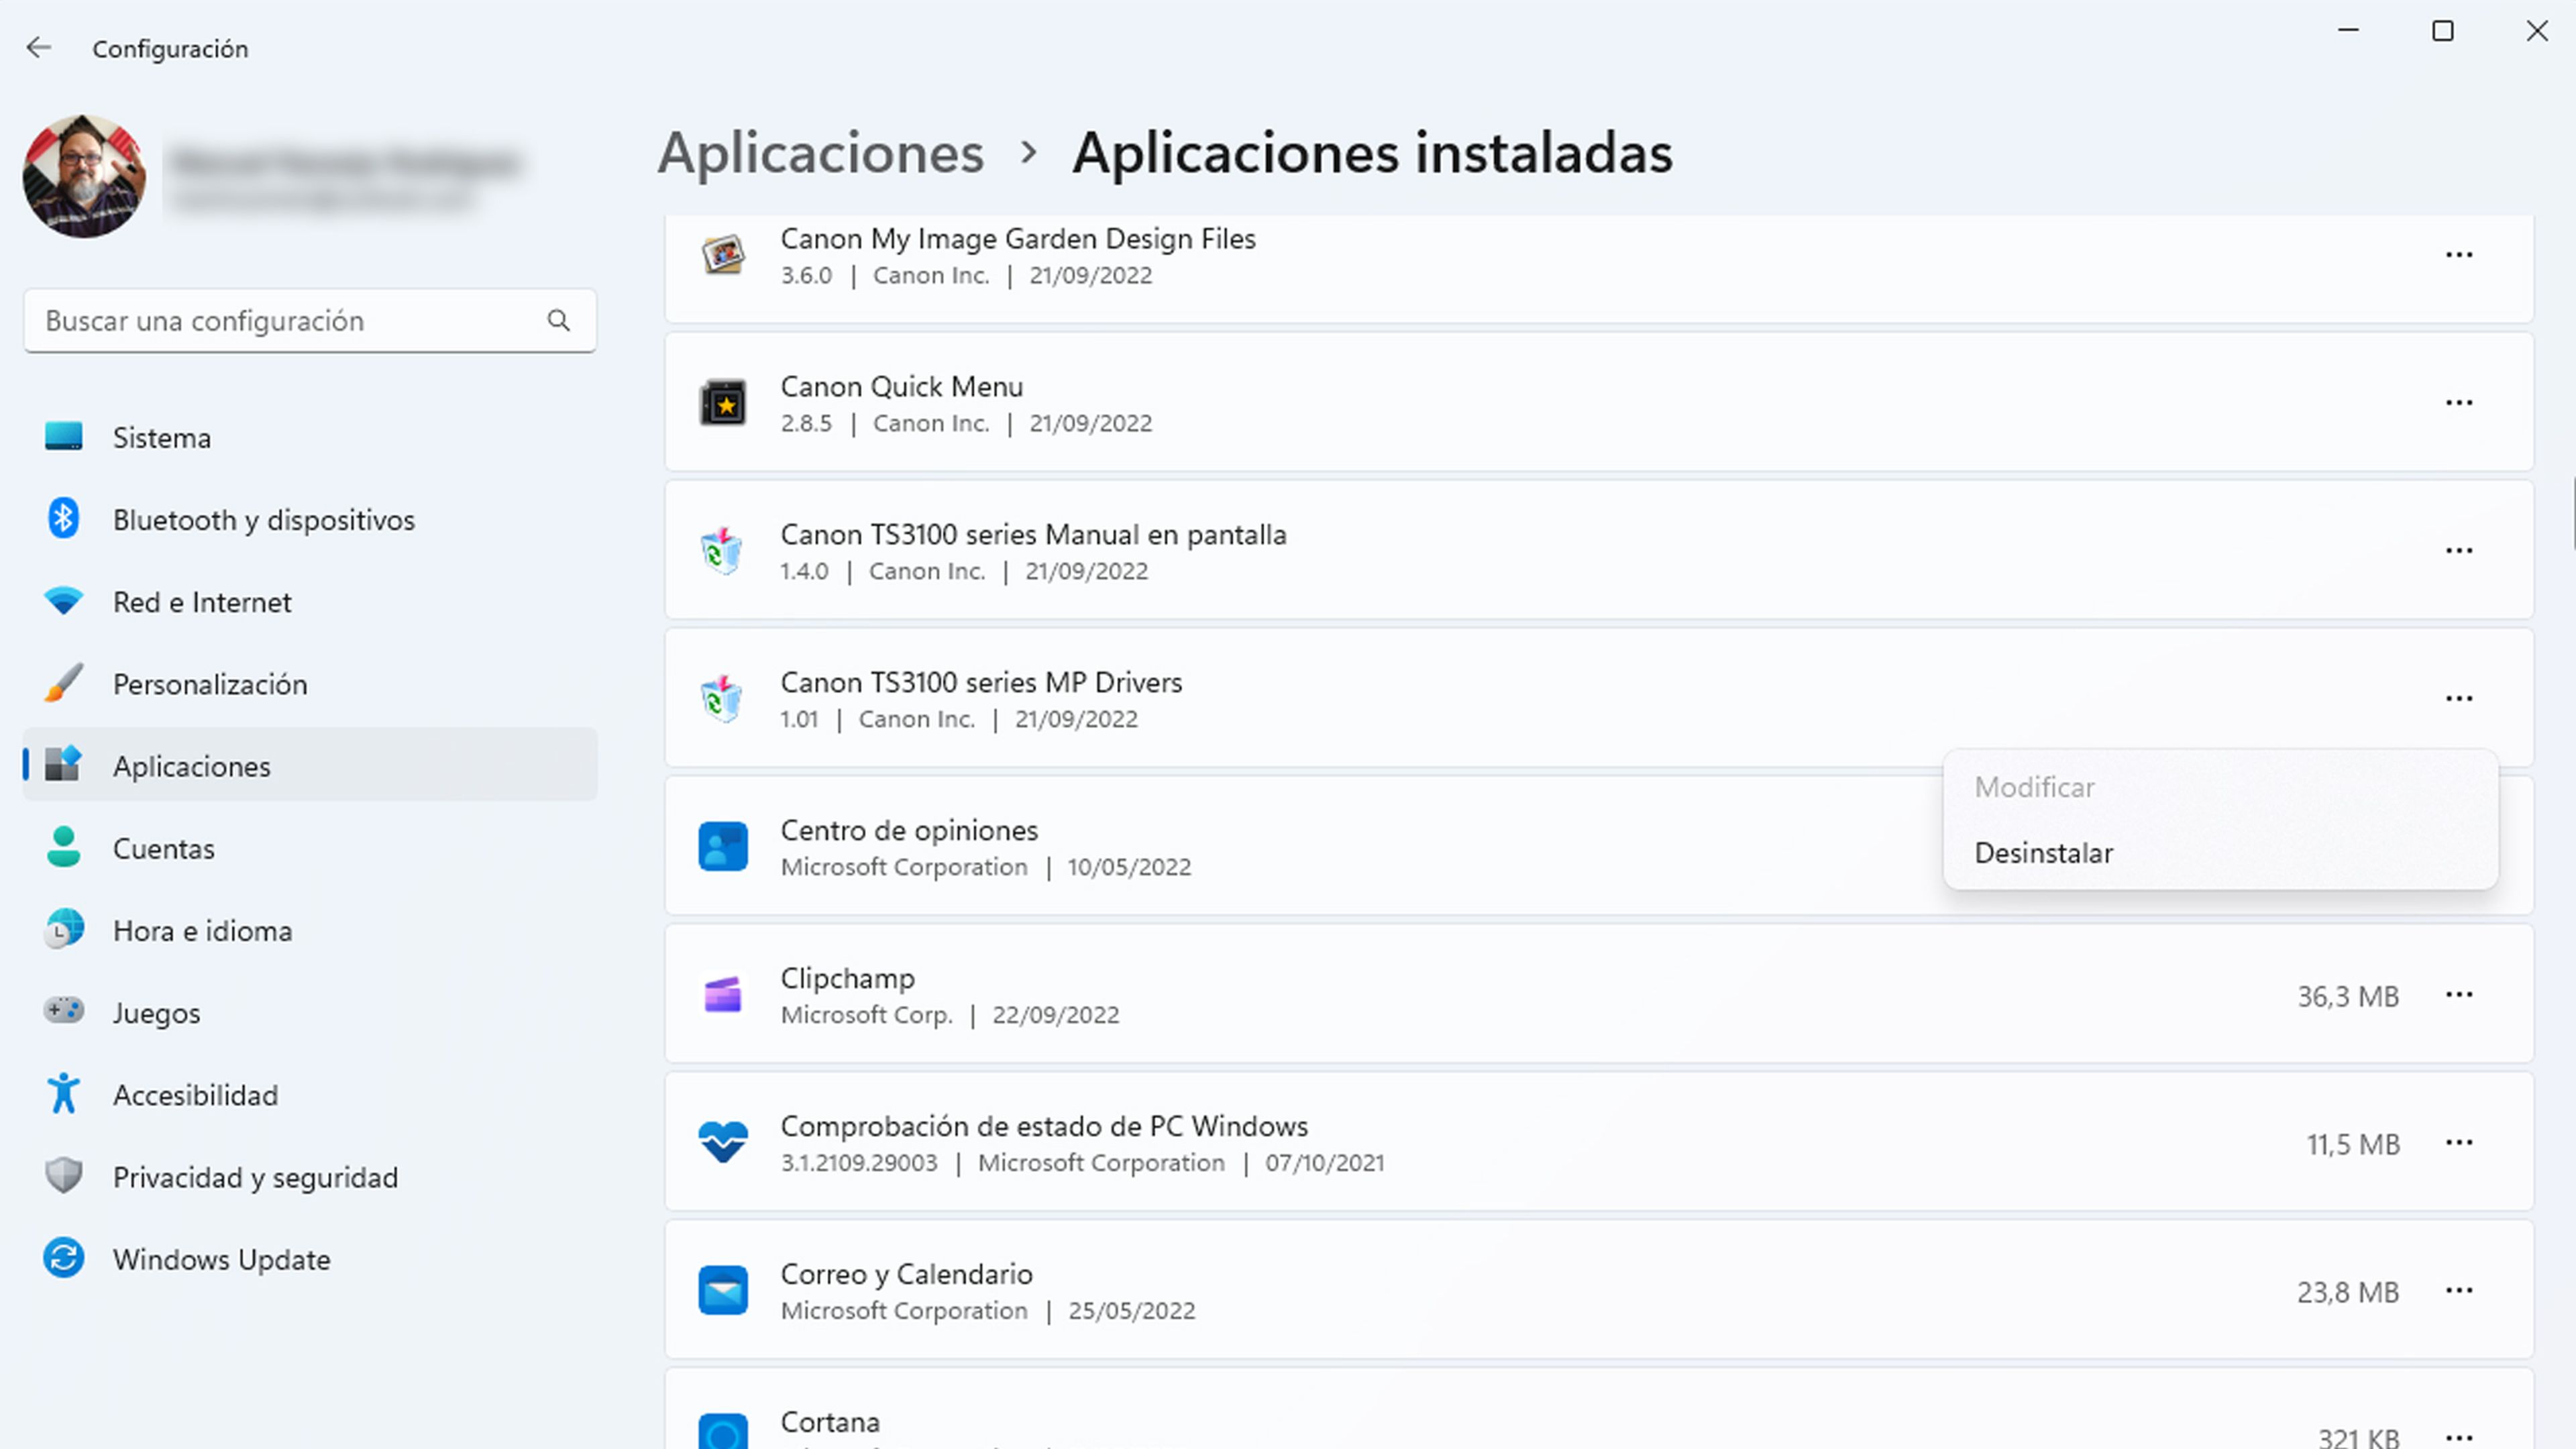Image resolution: width=2576 pixels, height=1449 pixels.
Task: Open options for Canon TS3100 Manual en pantalla
Action: point(2459,551)
